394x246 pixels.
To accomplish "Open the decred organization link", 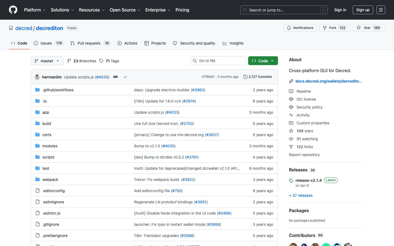I will click(x=24, y=28).
